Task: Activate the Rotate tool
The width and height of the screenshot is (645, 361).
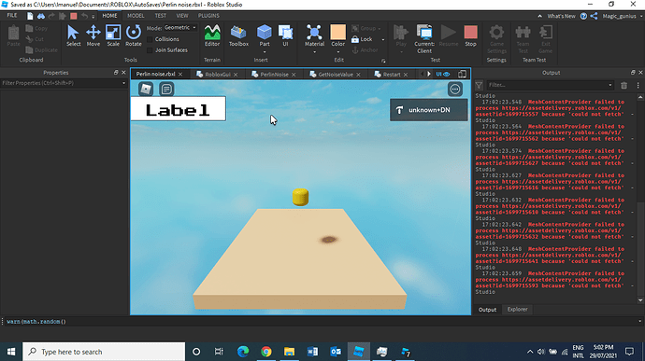Action: (134, 35)
